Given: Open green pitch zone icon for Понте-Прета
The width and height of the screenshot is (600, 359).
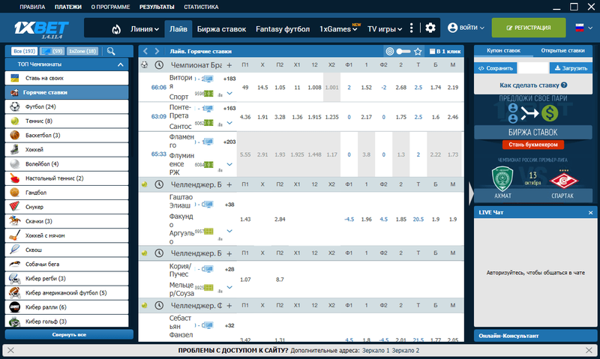Looking at the screenshot, I should [x=208, y=123].
